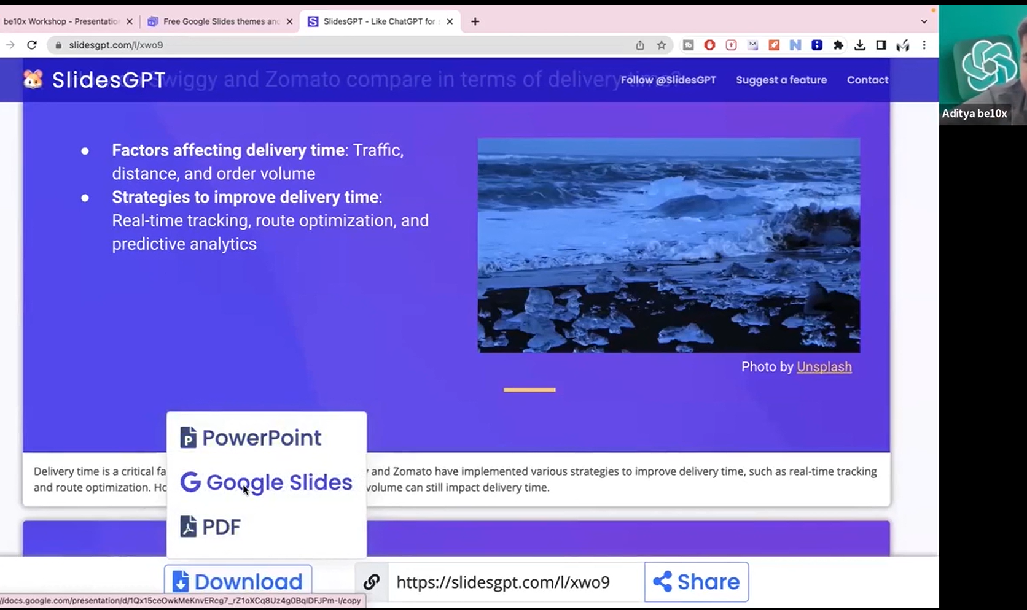Click the chain link icon beside URL field

pos(372,582)
